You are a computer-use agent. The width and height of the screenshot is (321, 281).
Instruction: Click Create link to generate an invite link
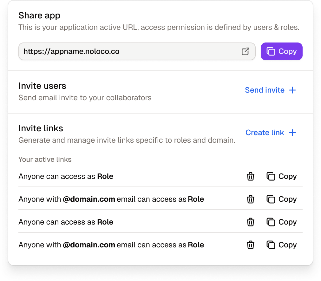point(271,133)
